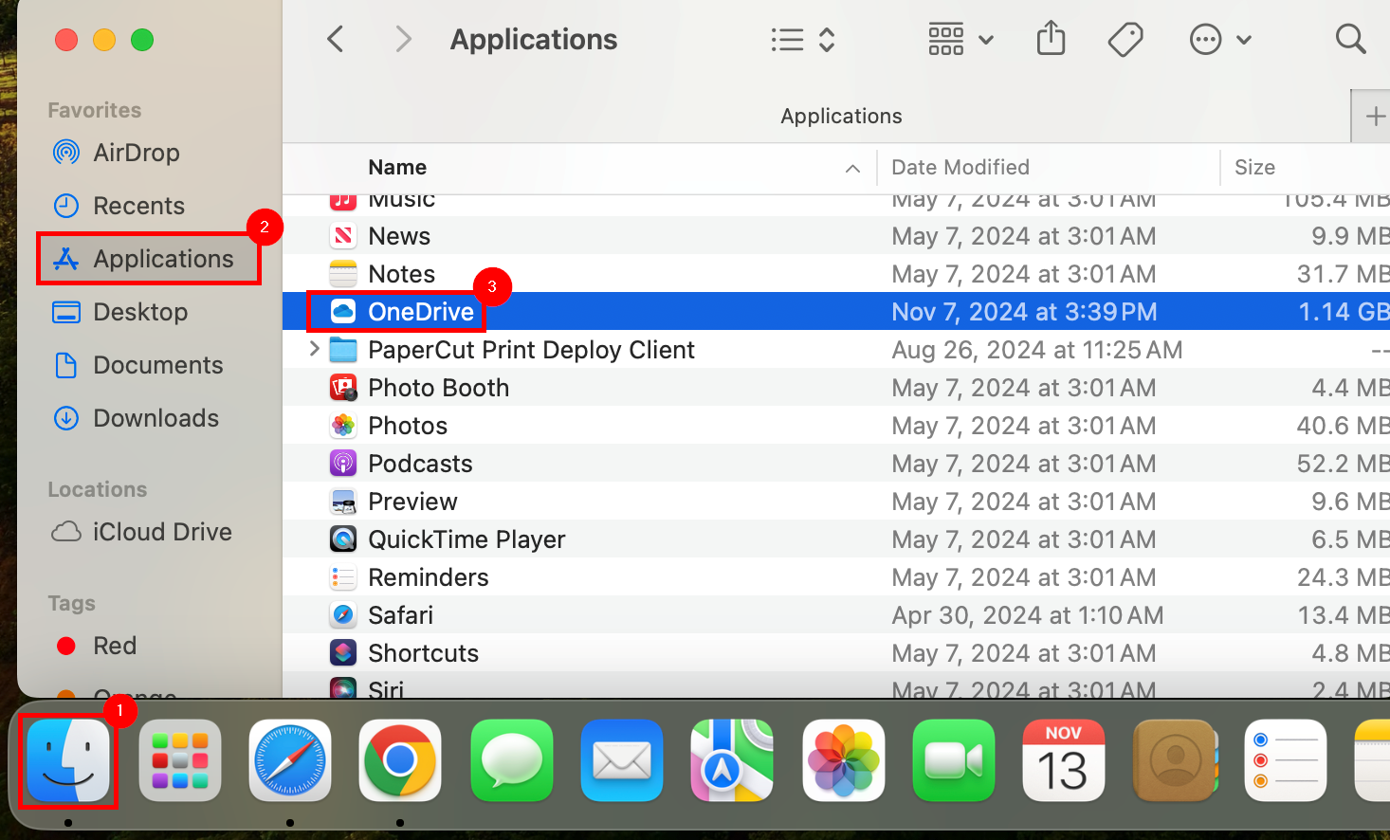The image size is (1390, 840).
Task: Select the Shortcuts file name
Action: 423,652
